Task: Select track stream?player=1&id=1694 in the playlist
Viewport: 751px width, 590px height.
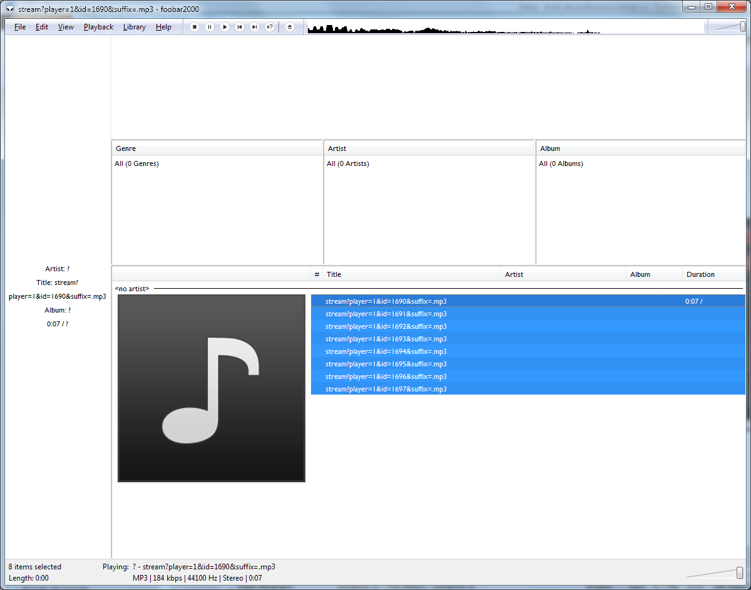Action: click(386, 351)
